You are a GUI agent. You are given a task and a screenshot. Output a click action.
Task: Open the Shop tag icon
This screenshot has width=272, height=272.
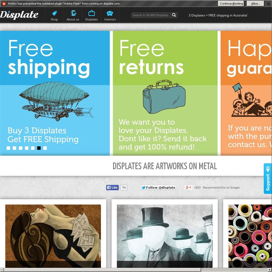click(x=54, y=13)
